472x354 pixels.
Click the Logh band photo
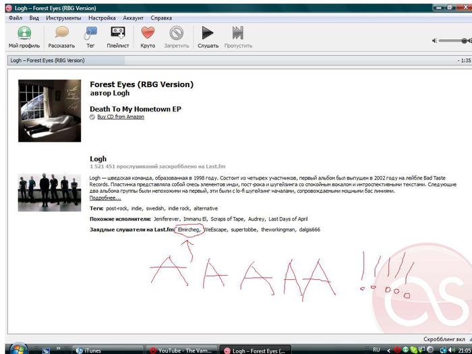click(x=50, y=193)
